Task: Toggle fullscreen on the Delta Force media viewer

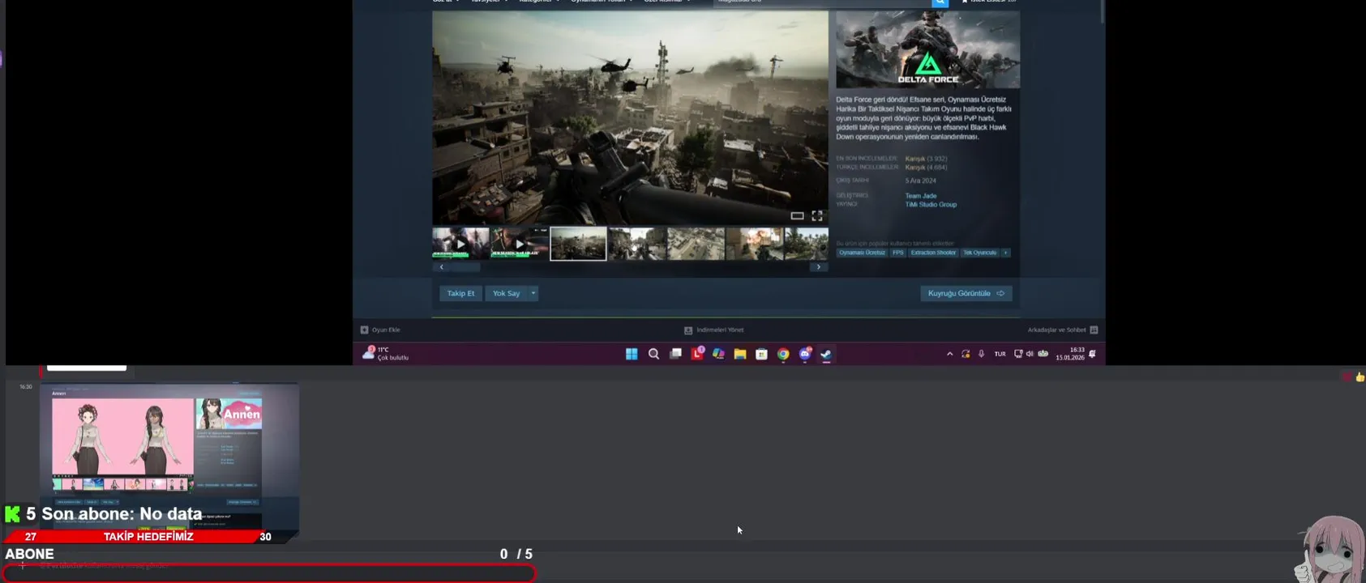Action: 817,215
